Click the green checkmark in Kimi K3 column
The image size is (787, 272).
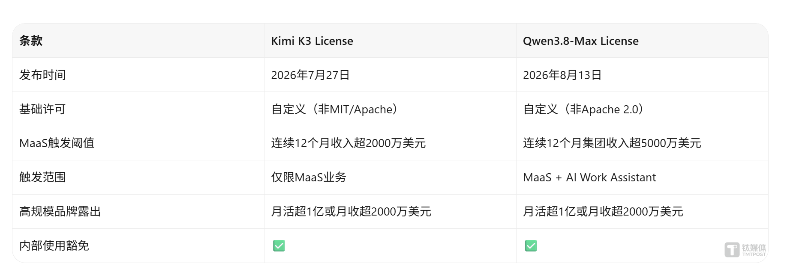[279, 245]
